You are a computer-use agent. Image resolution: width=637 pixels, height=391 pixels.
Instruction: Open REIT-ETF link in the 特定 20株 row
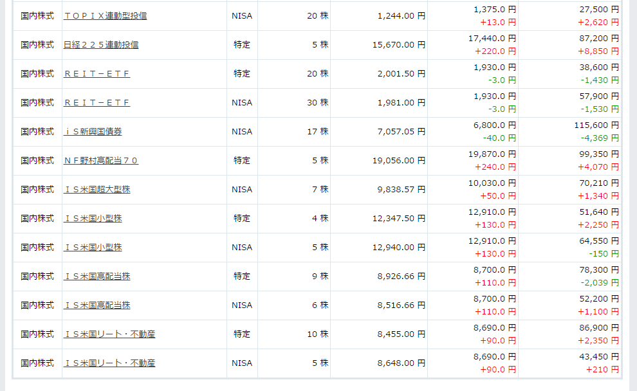97,73
